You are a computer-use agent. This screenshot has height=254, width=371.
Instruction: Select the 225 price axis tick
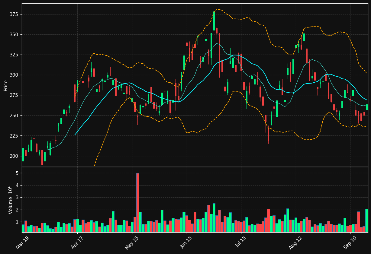pos(15,136)
